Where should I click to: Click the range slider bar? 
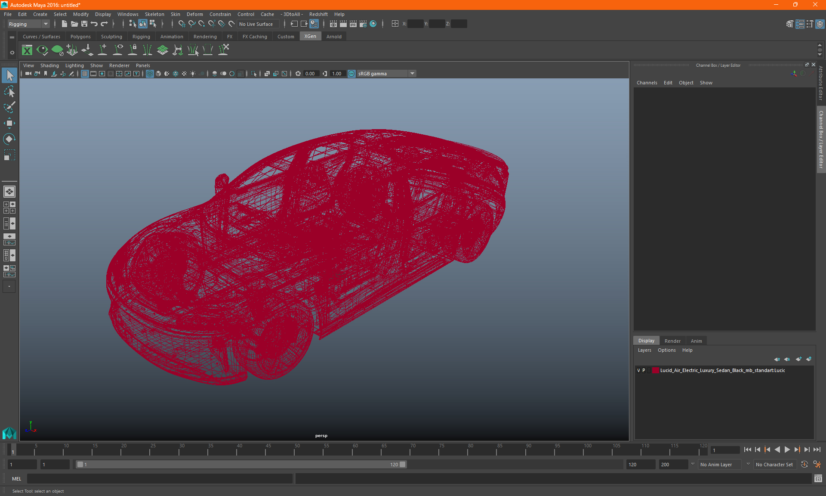[241, 465]
